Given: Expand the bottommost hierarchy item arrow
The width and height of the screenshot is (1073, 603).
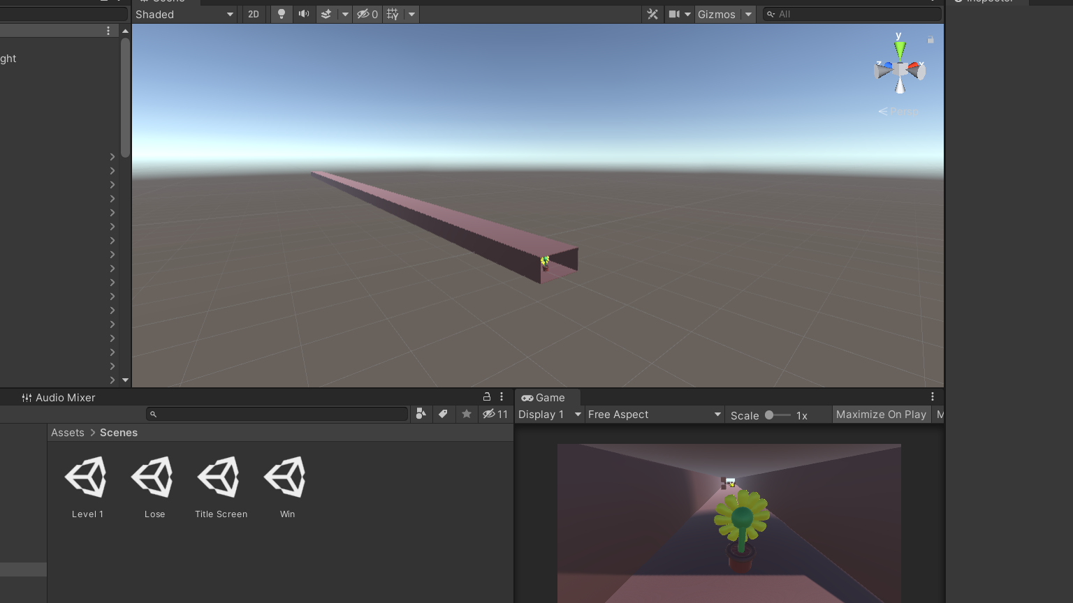Looking at the screenshot, I should (112, 380).
